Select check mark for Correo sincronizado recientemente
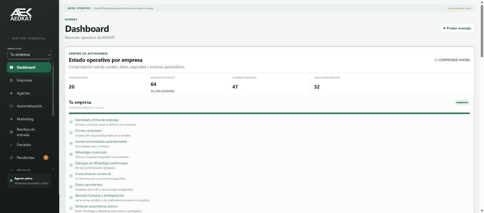 [x=71, y=143]
